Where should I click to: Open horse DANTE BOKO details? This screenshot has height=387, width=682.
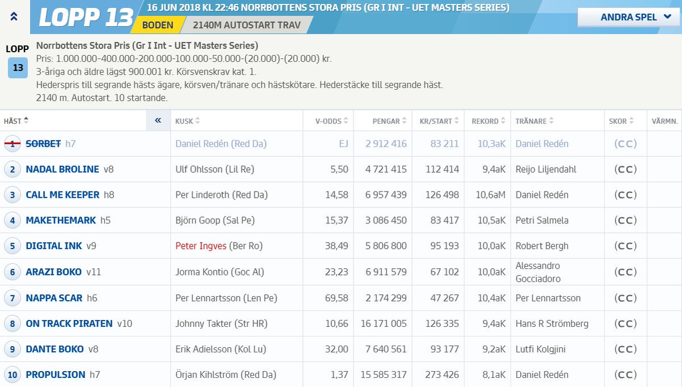[x=55, y=349]
